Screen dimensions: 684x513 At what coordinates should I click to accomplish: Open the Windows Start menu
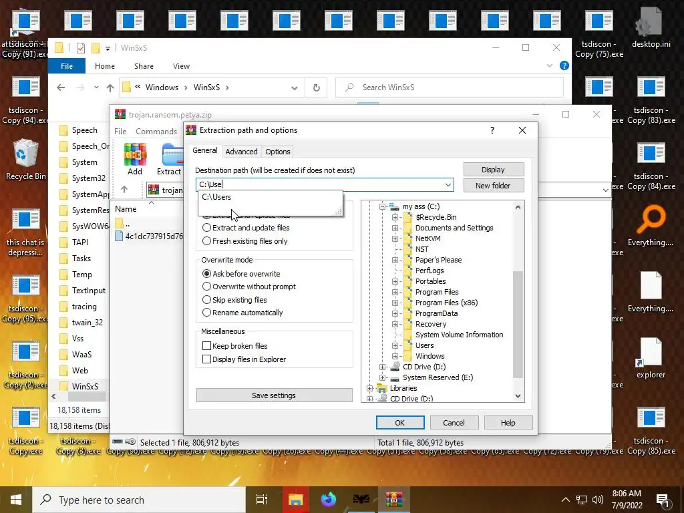pos(16,500)
